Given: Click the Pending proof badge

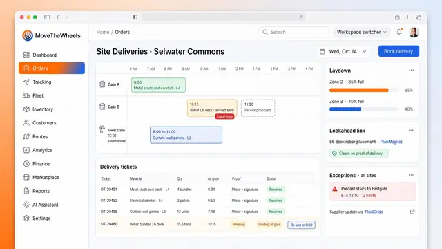Looking at the screenshot, I should tap(239, 224).
